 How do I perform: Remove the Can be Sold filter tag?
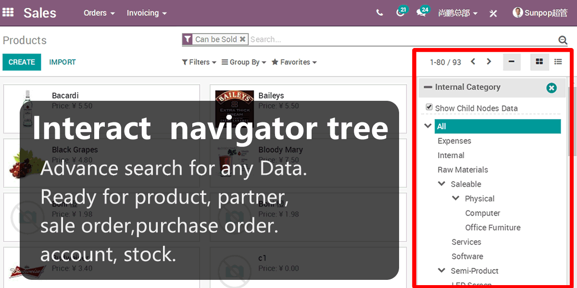pos(242,39)
